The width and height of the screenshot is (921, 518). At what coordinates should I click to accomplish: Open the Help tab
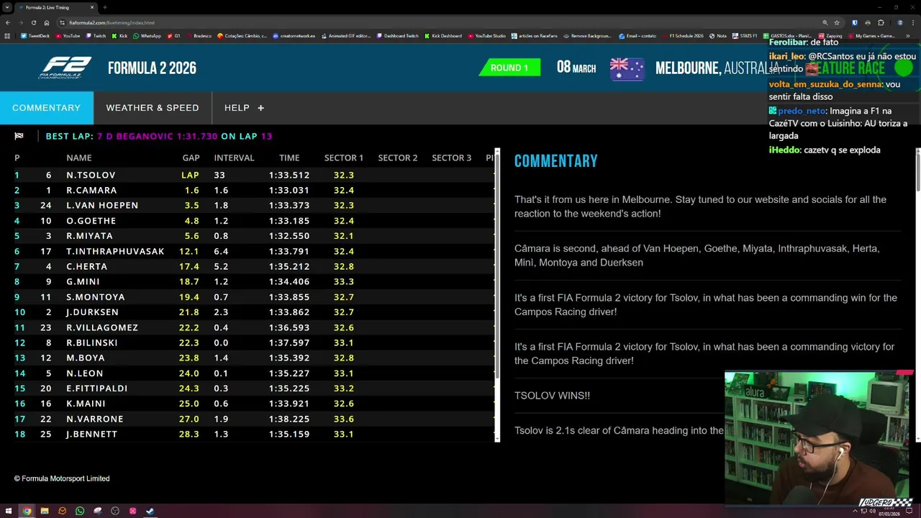(x=244, y=108)
